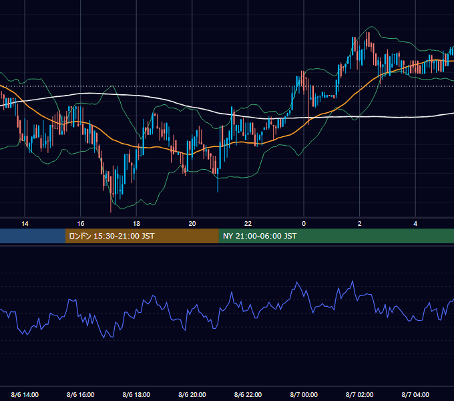Click the 8/6 18:00 indicator axis label
The height and width of the screenshot is (401, 454).
(x=136, y=394)
